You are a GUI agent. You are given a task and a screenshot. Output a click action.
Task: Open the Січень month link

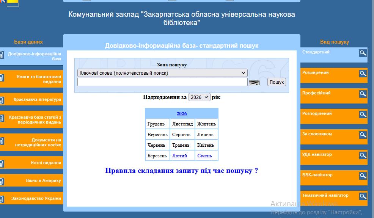coord(204,156)
